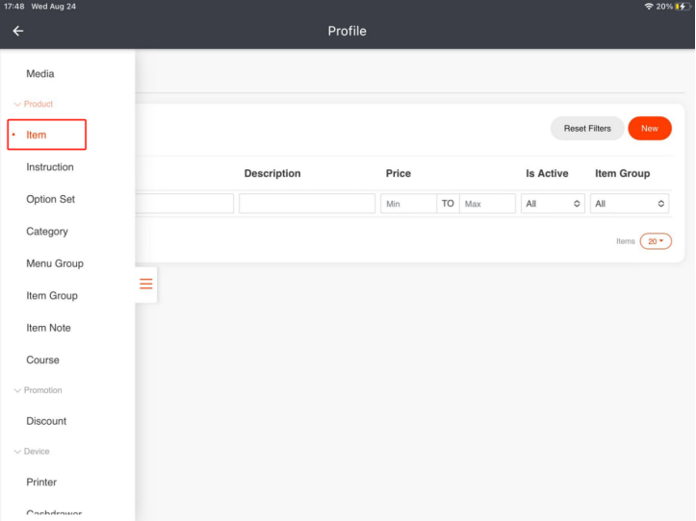Open the Is Active dropdown
Viewport: 696px width, 521px height.
(553, 204)
